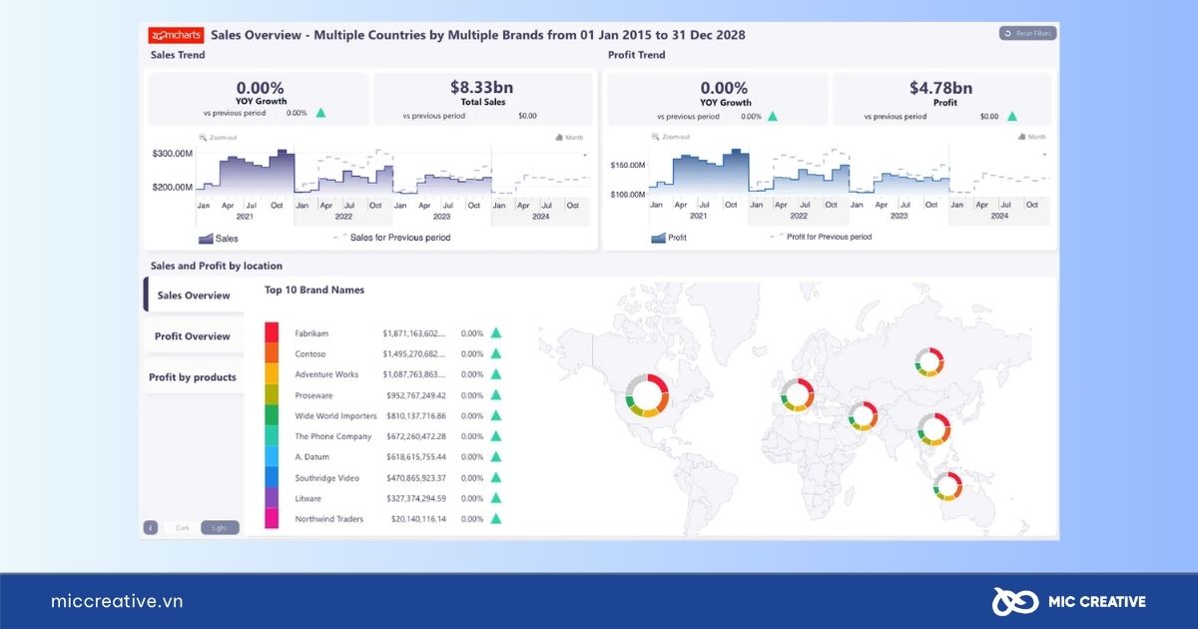Click the green growth arrow for Proseware
Screen dimensions: 1198x629
click(495, 394)
